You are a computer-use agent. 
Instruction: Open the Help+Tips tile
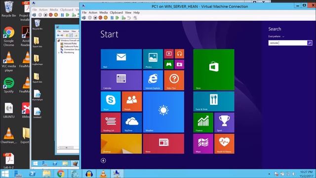point(174,80)
